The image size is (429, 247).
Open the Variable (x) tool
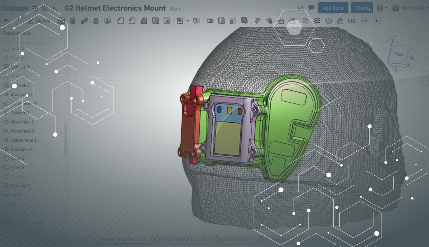point(352,21)
